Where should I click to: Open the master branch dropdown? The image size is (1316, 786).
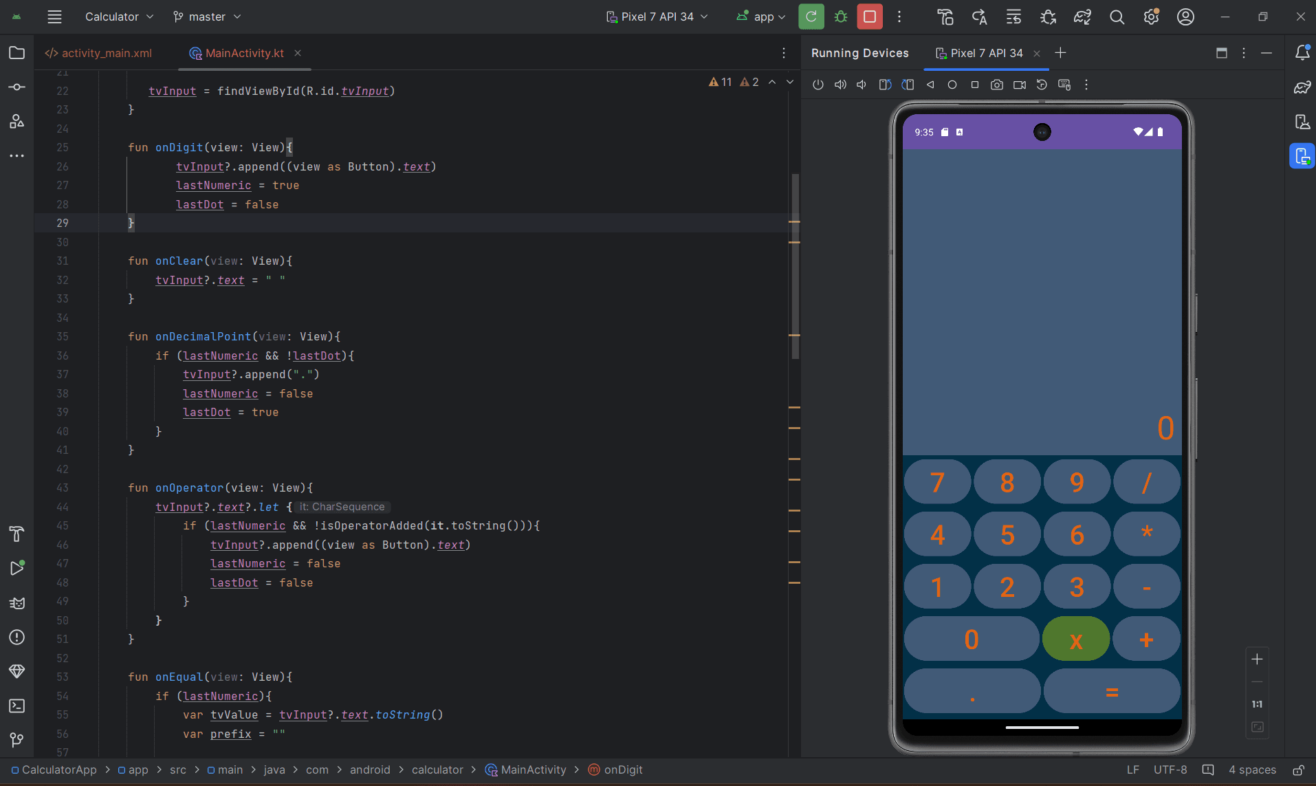(207, 17)
